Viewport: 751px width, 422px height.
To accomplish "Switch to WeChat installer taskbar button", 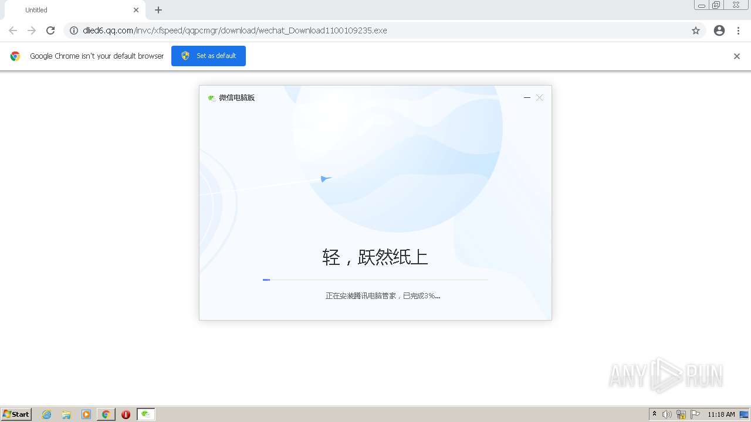I will click(146, 414).
